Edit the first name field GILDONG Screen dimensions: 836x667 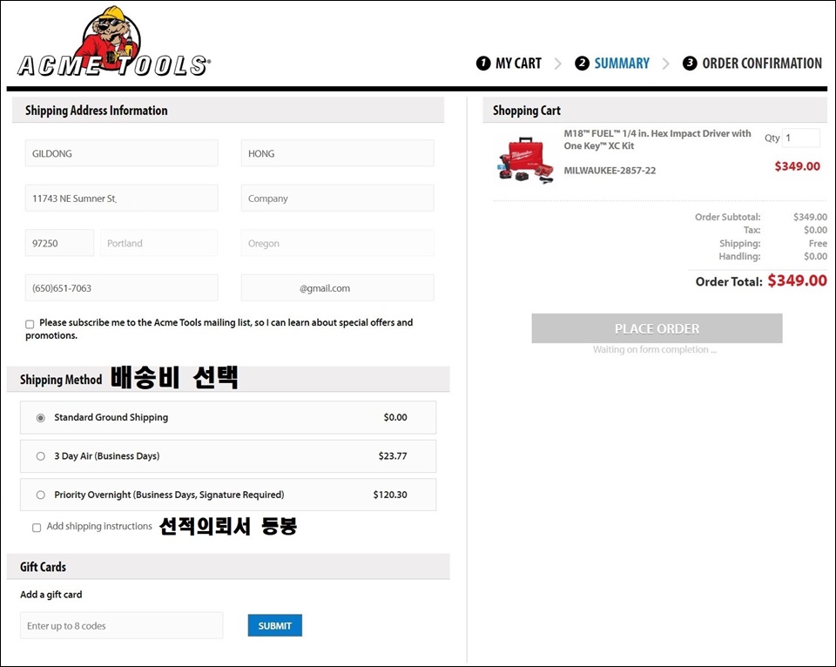pyautogui.click(x=122, y=153)
